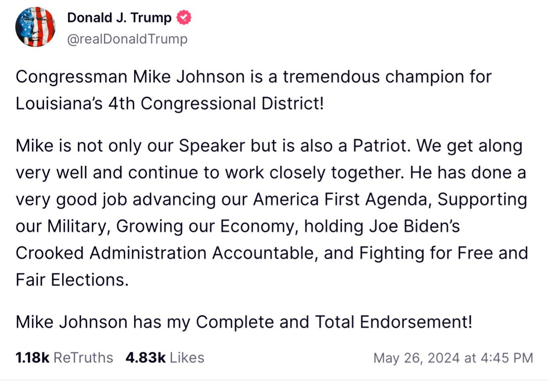This screenshot has width=549, height=384.
Task: Click the 4:45 PM time text
Action: [509, 357]
